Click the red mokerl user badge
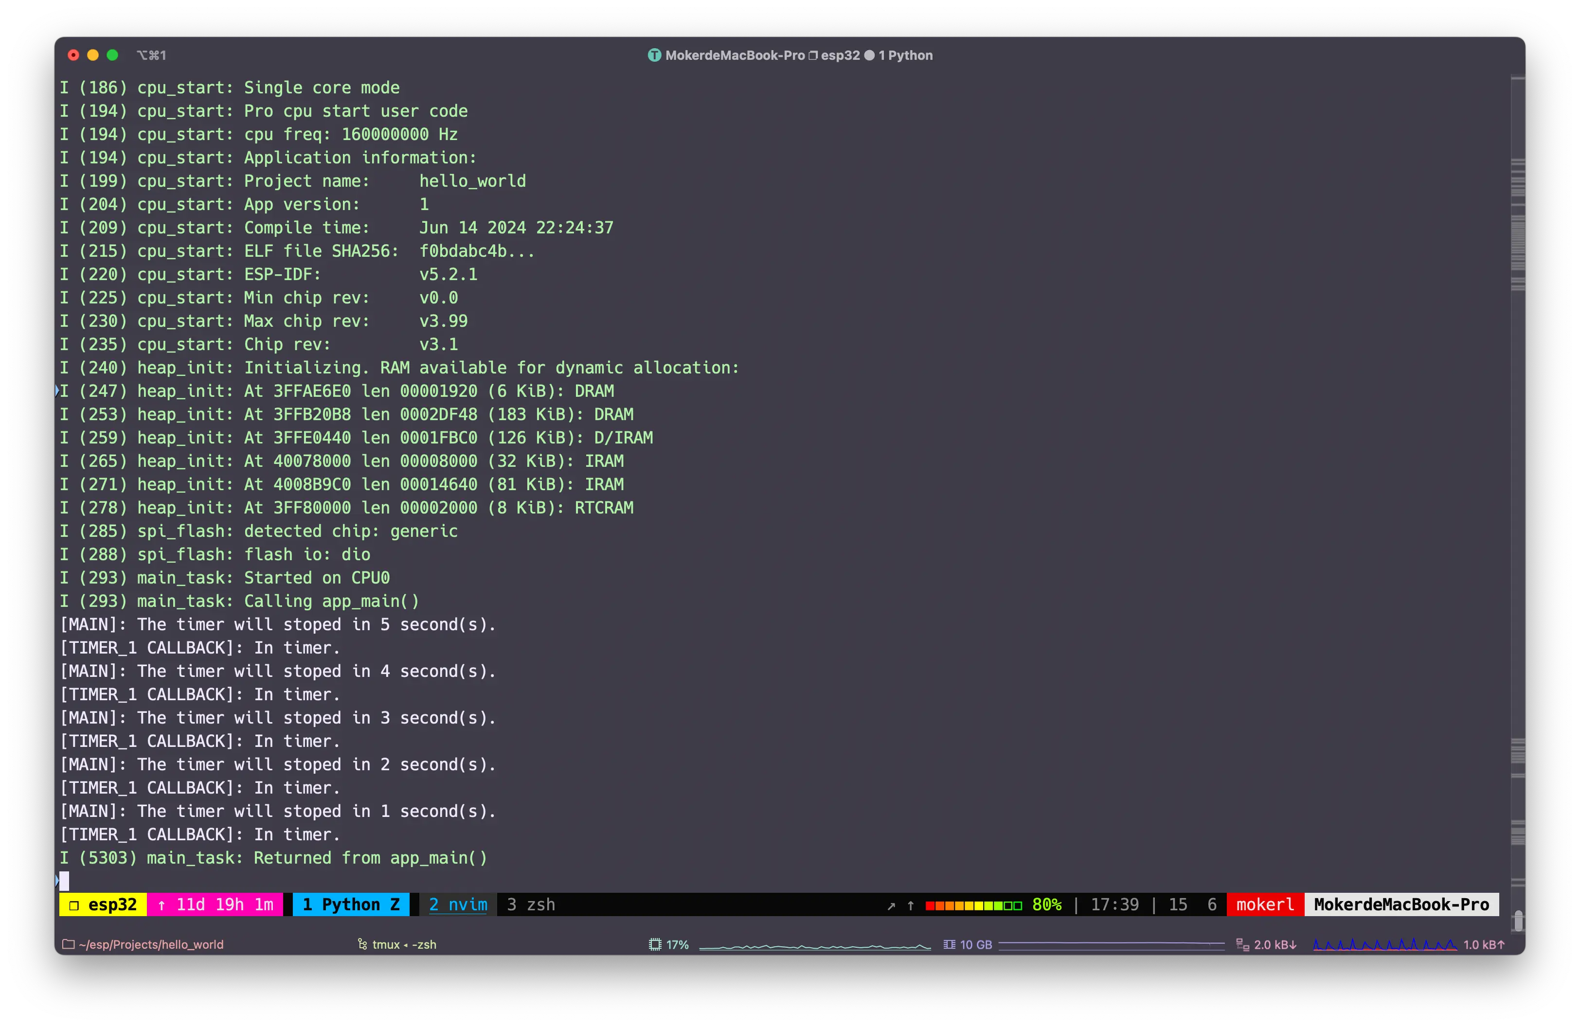The width and height of the screenshot is (1580, 1027). point(1265,904)
